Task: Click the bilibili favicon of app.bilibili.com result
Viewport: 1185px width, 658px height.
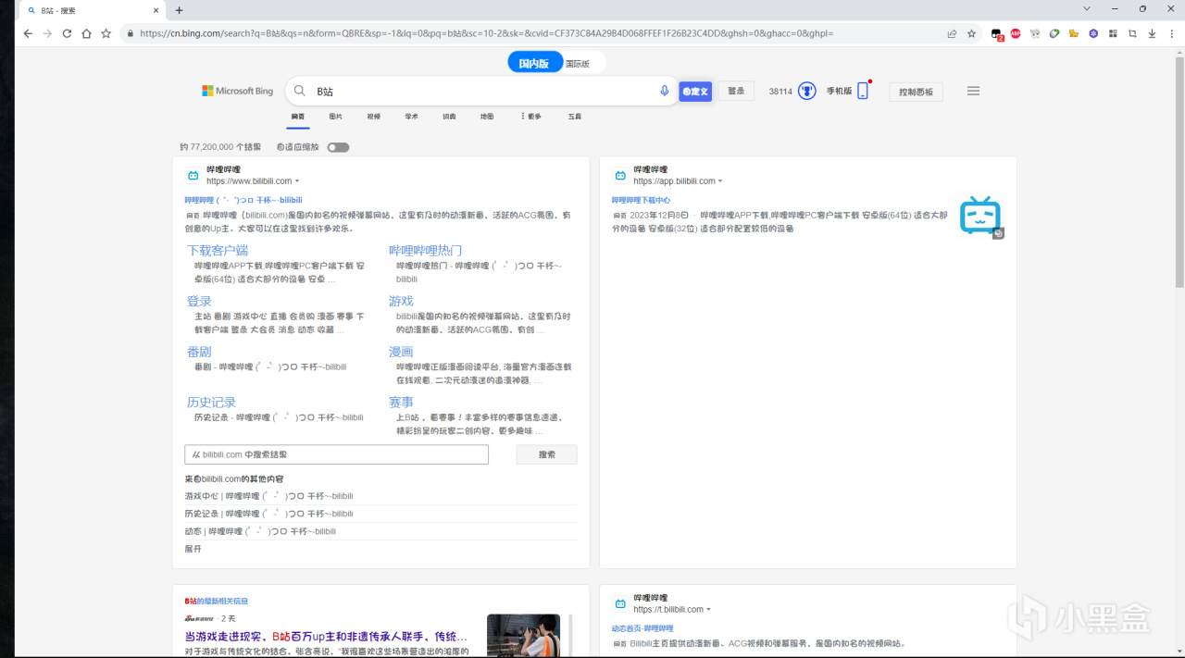Action: pos(619,175)
